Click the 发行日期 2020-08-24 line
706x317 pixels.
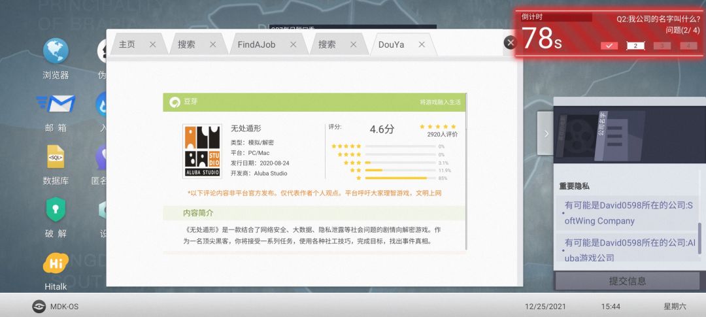pos(260,163)
